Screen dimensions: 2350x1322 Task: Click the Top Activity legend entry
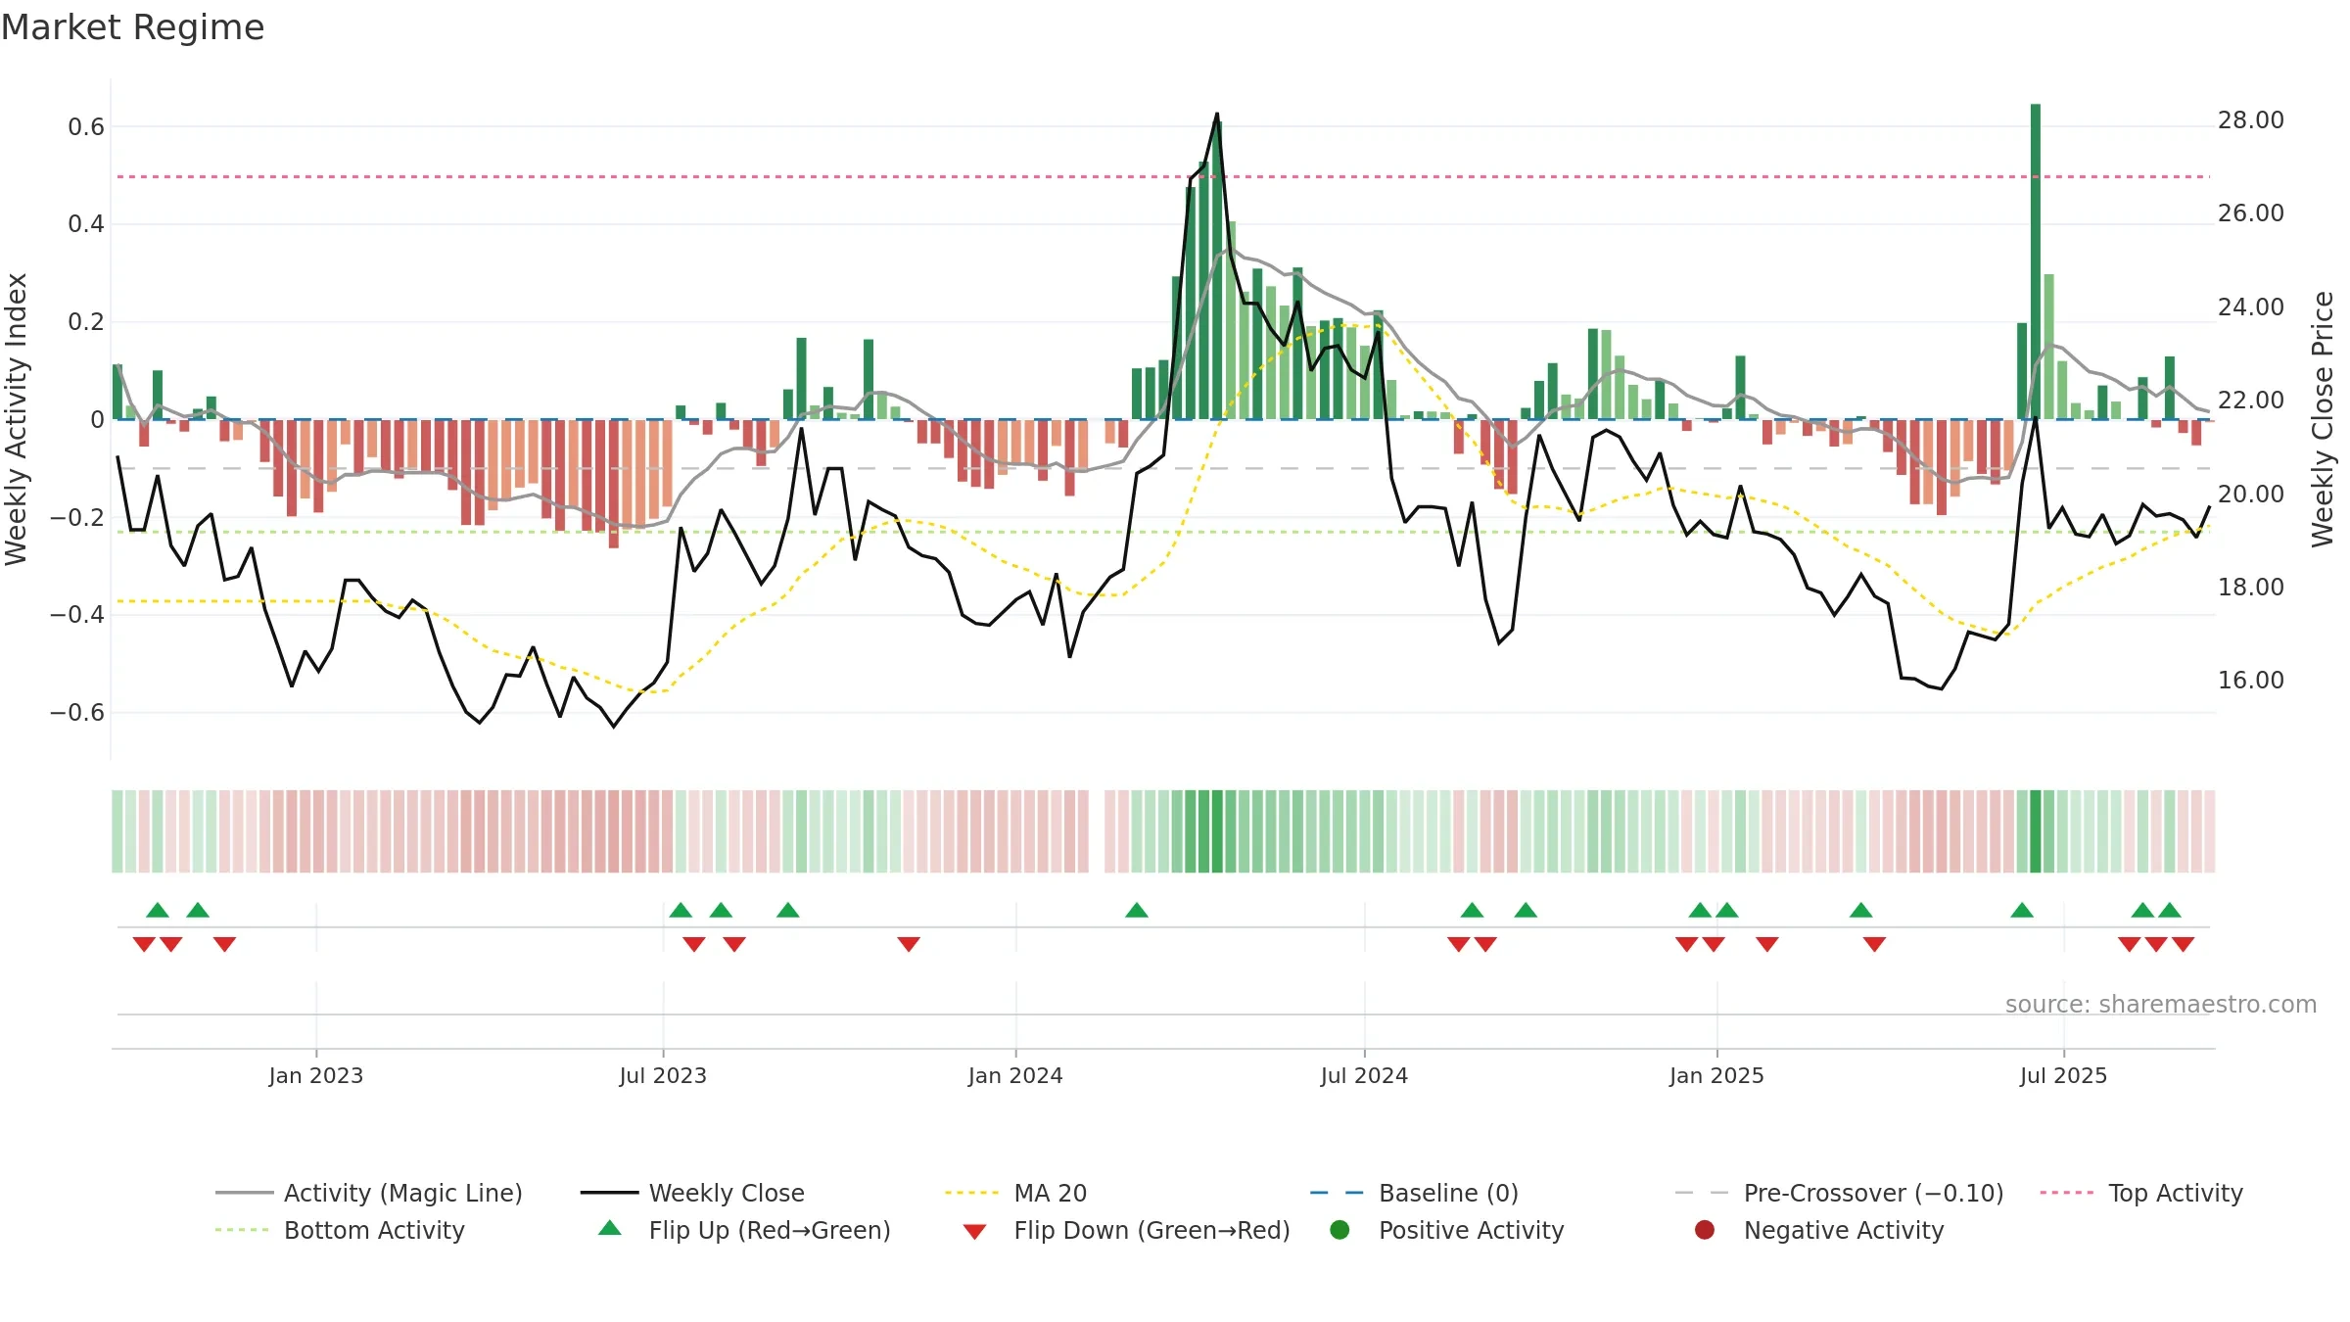click(2141, 1193)
